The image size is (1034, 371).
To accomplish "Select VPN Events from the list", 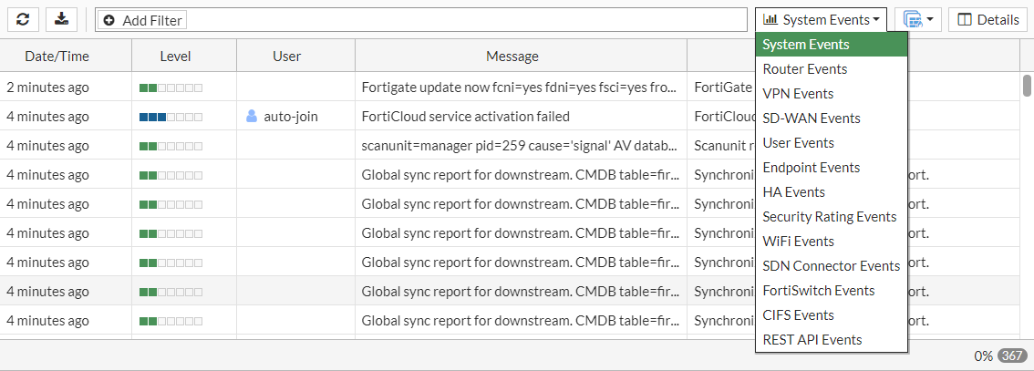I will tap(798, 93).
